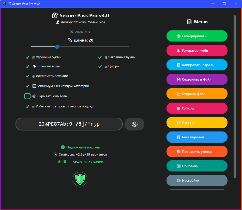
Task: Enable the Скрывать символы checkbox
Action: 27,96
